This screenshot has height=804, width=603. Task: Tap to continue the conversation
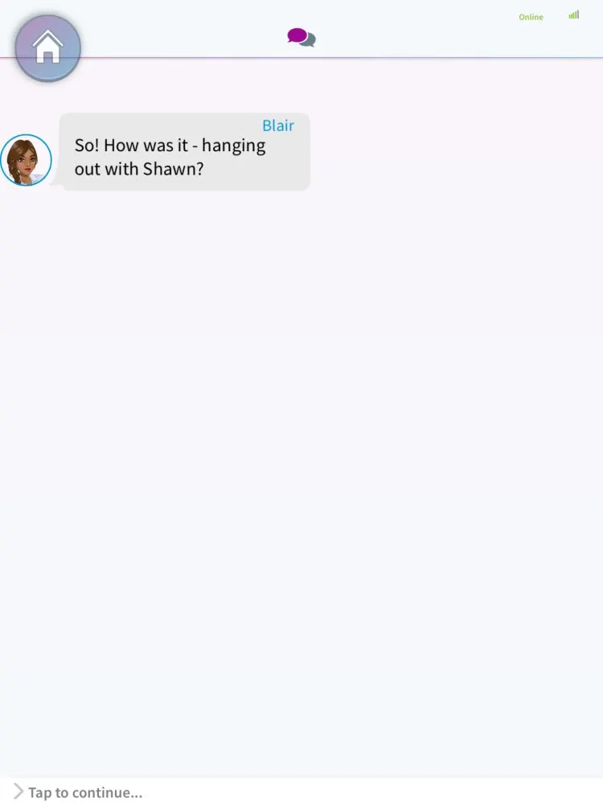click(x=301, y=791)
